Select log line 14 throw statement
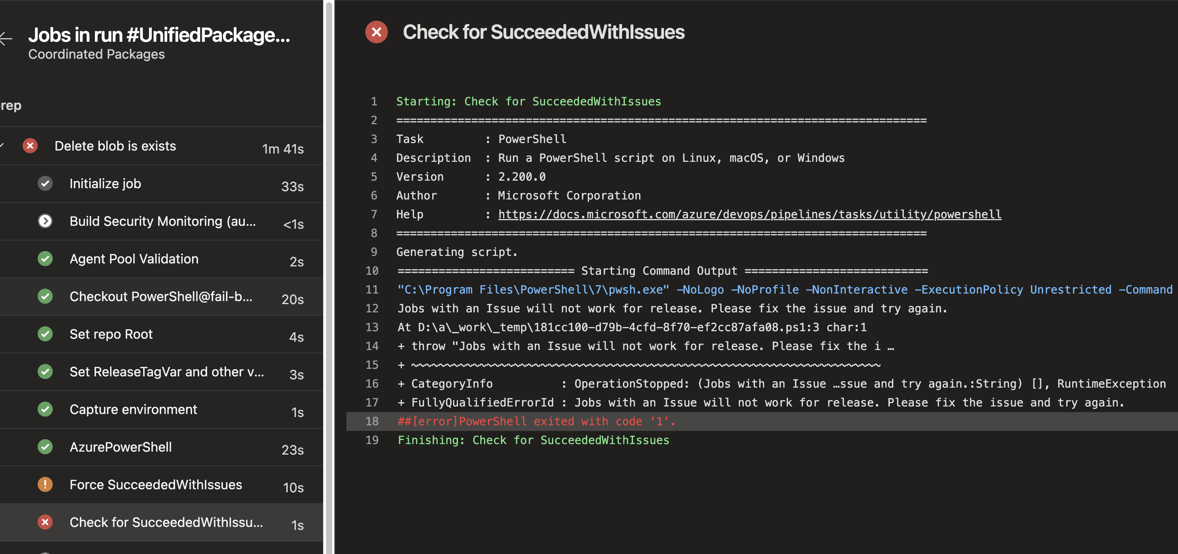This screenshot has height=554, width=1178. [646, 346]
